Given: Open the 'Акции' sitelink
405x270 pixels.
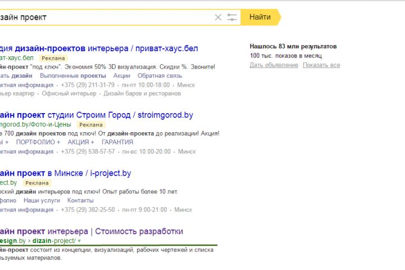Looking at the screenshot, I should (121, 76).
